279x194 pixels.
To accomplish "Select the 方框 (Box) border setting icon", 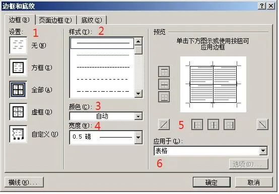I will [18, 68].
